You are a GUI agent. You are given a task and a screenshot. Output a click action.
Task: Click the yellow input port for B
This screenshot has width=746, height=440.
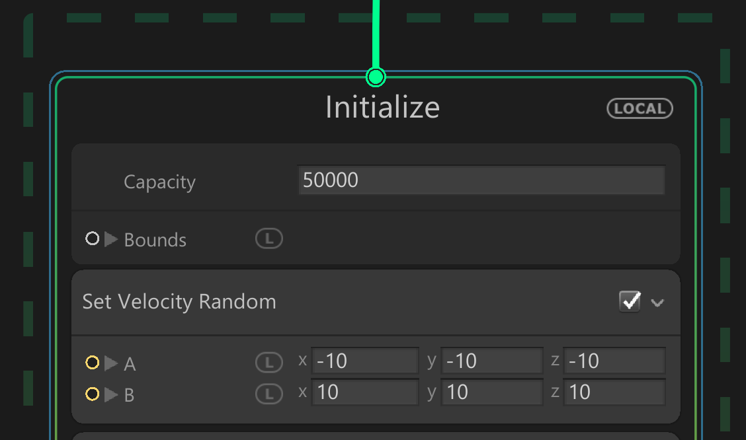click(x=93, y=394)
